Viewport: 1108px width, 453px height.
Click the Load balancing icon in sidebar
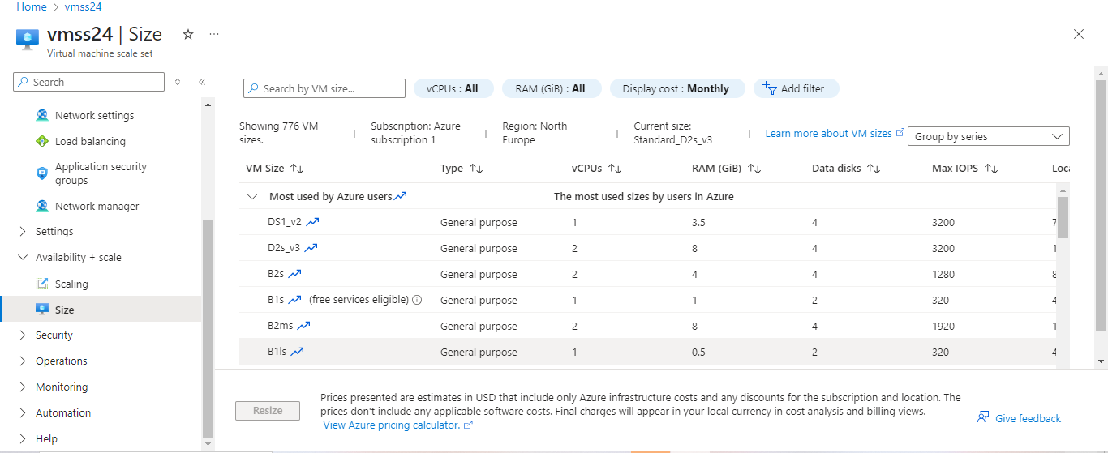(42, 141)
